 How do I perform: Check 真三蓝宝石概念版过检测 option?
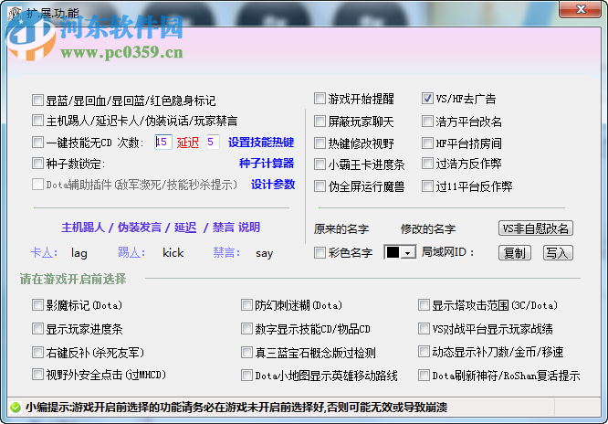click(246, 353)
